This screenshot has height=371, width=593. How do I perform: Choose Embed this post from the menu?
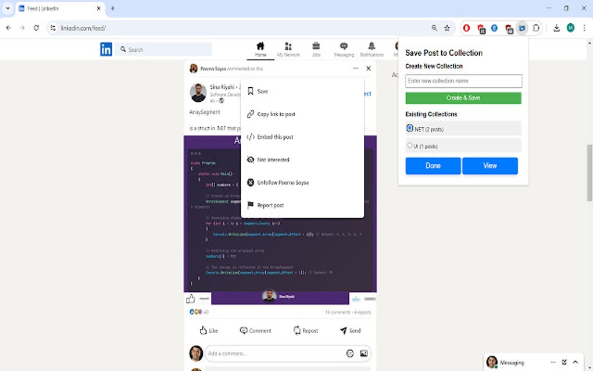pyautogui.click(x=277, y=137)
